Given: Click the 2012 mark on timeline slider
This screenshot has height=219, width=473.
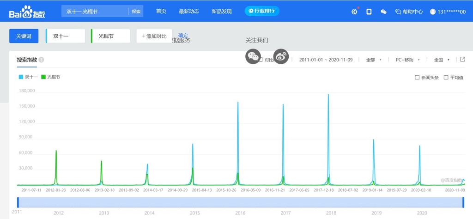Looking at the screenshot, I should coord(59,213).
